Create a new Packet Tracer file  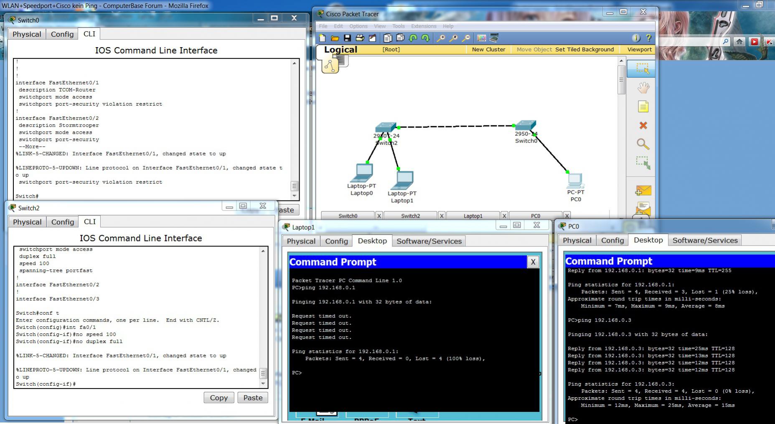click(x=322, y=38)
